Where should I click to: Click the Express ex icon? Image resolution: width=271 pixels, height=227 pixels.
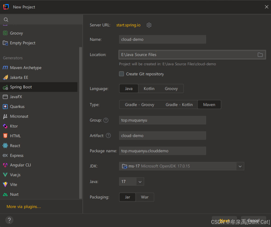5,156
